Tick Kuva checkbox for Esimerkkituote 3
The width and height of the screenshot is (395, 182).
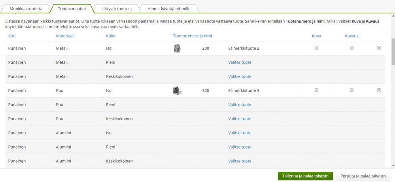click(316, 90)
